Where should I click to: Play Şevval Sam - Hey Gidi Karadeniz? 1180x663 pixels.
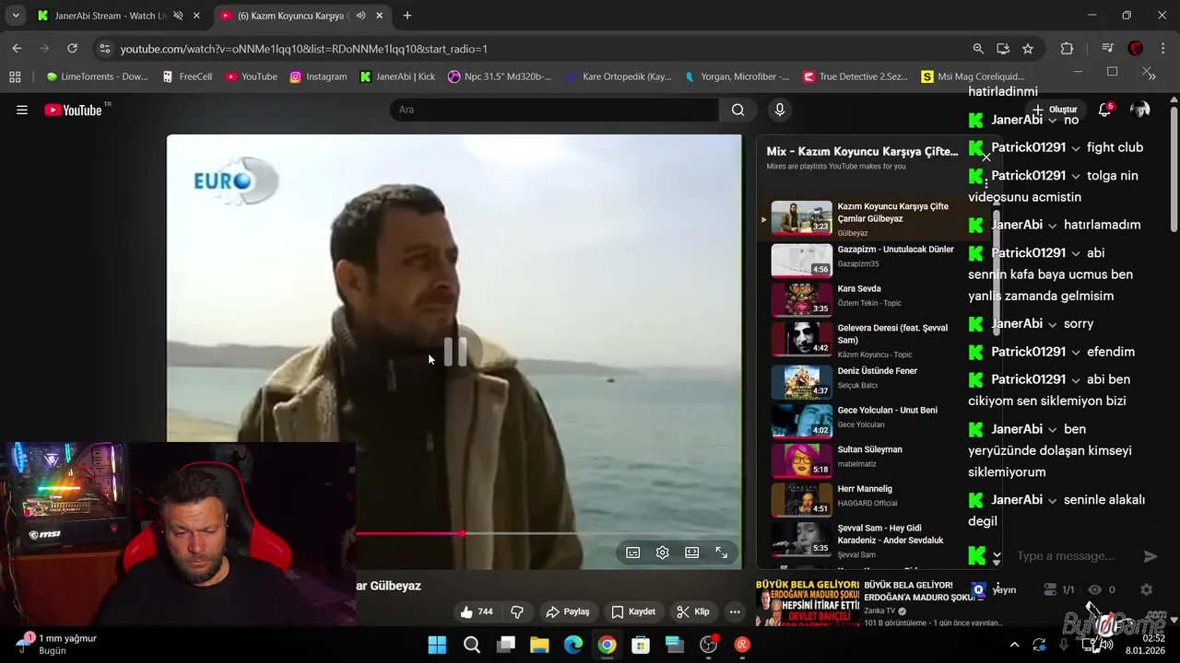(x=876, y=539)
